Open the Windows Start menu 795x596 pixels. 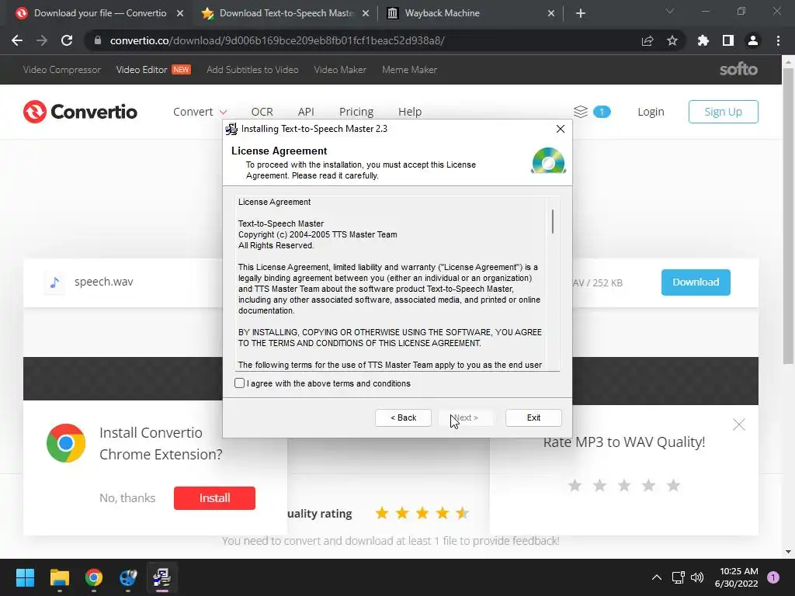click(25, 577)
